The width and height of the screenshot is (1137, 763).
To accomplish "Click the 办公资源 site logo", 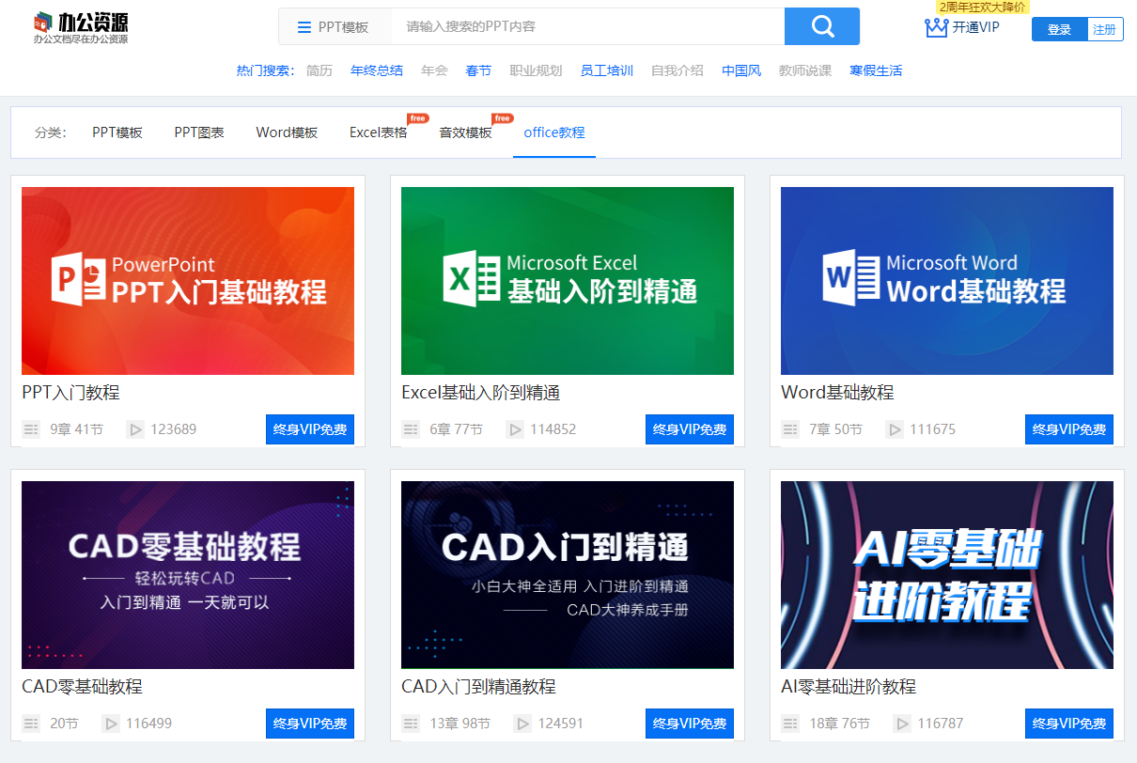I will click(81, 27).
